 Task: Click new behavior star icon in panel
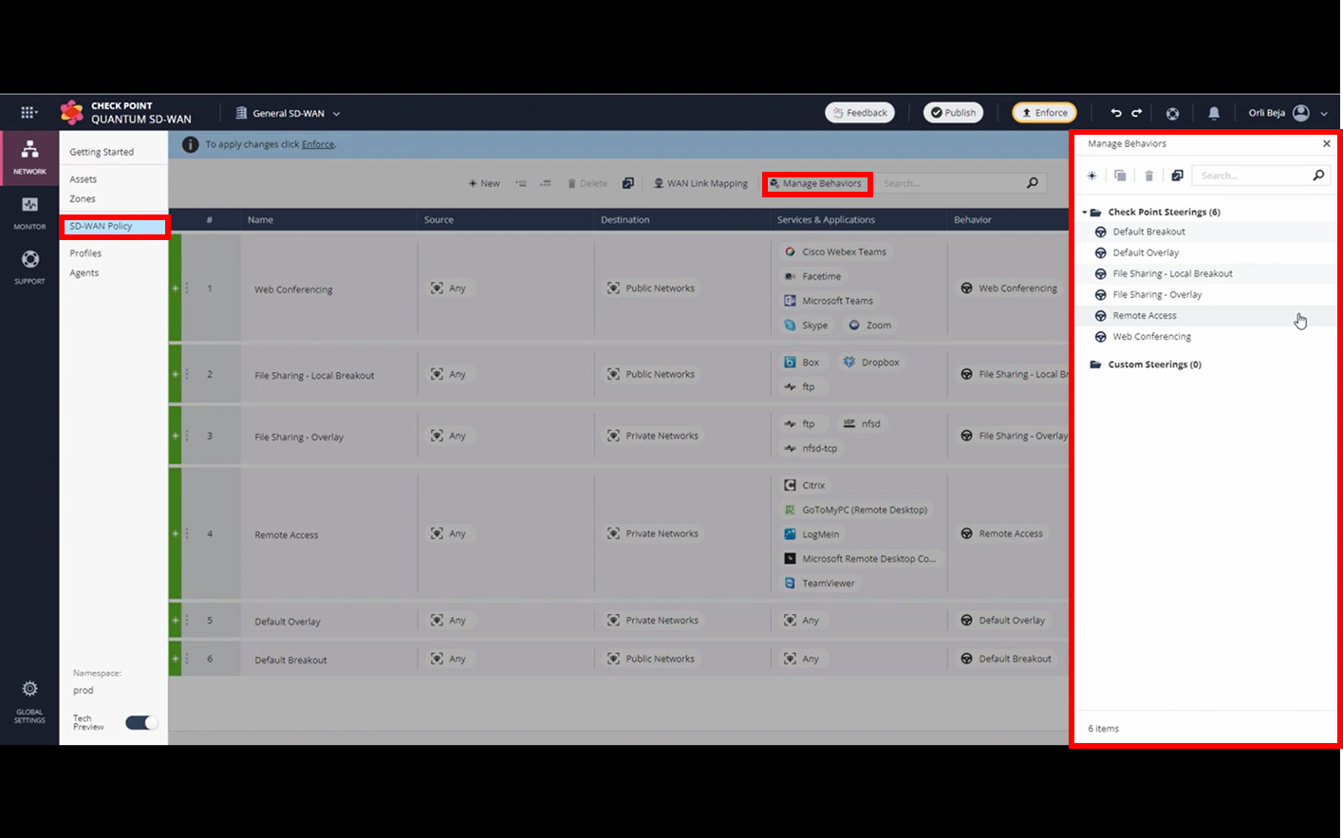[x=1092, y=176]
